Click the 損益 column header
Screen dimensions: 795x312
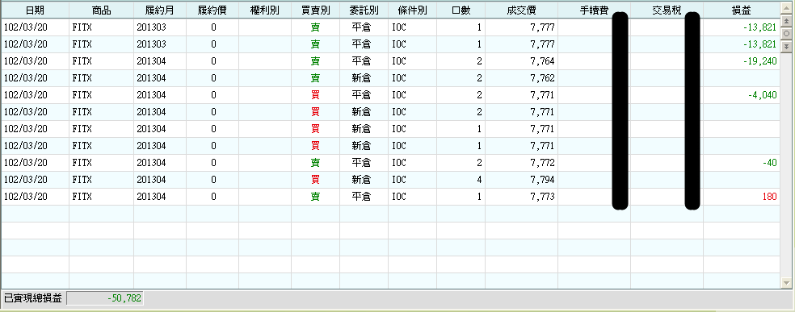click(x=741, y=10)
